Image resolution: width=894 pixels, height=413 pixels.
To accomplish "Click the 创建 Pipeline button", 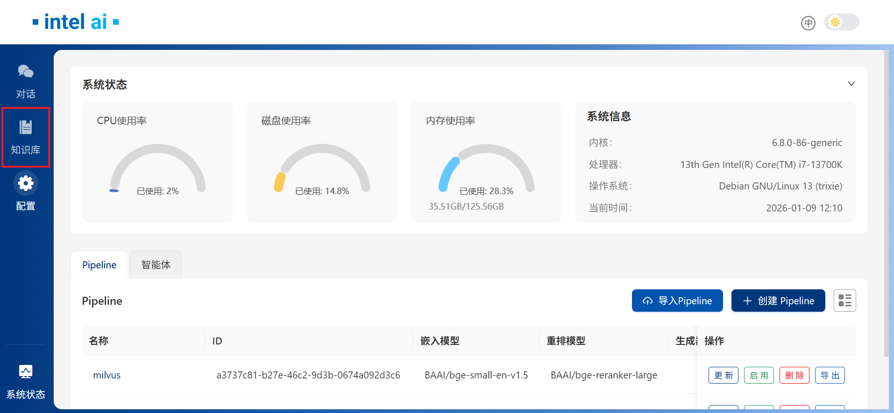I will [778, 301].
